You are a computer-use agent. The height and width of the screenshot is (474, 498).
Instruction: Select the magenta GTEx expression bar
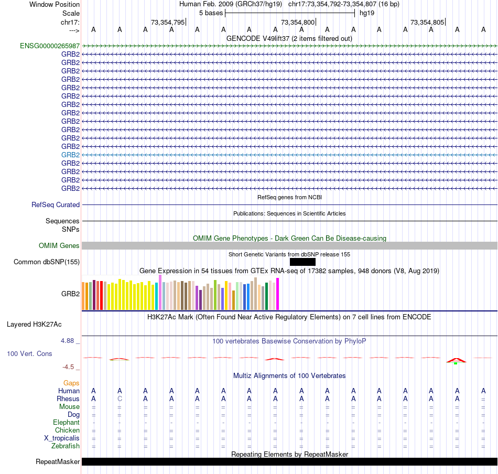(x=278, y=294)
